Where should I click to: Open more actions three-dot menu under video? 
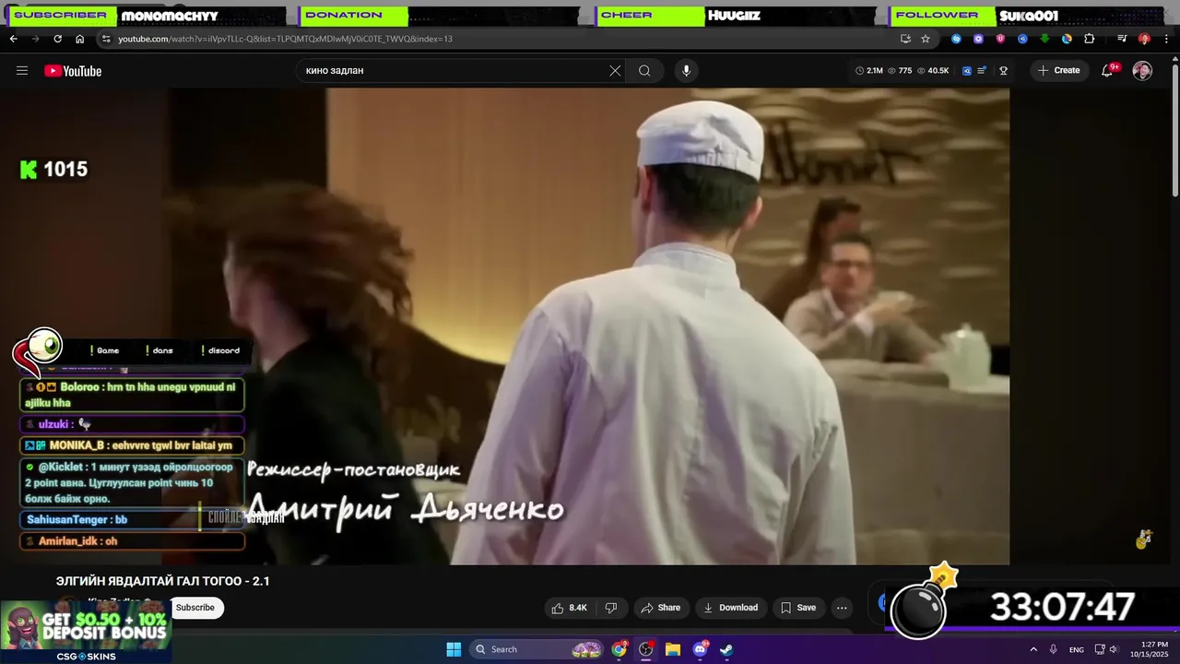coord(842,608)
